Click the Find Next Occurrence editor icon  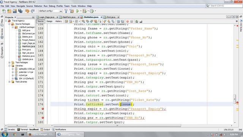92,21
